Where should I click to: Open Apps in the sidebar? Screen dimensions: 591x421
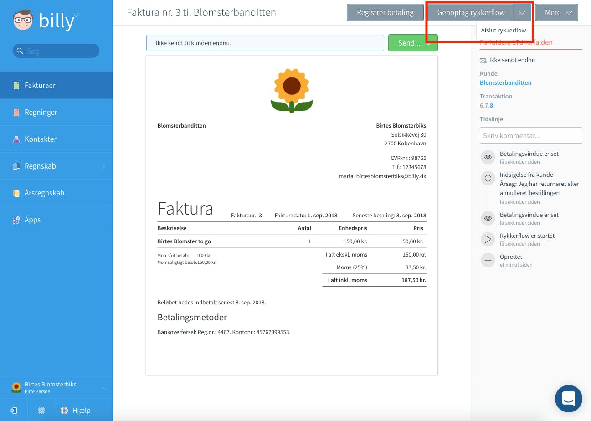(x=57, y=220)
